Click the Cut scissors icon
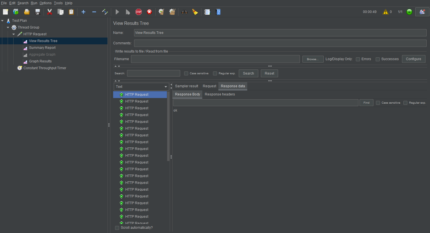The width and height of the screenshot is (430, 233). 50,12
